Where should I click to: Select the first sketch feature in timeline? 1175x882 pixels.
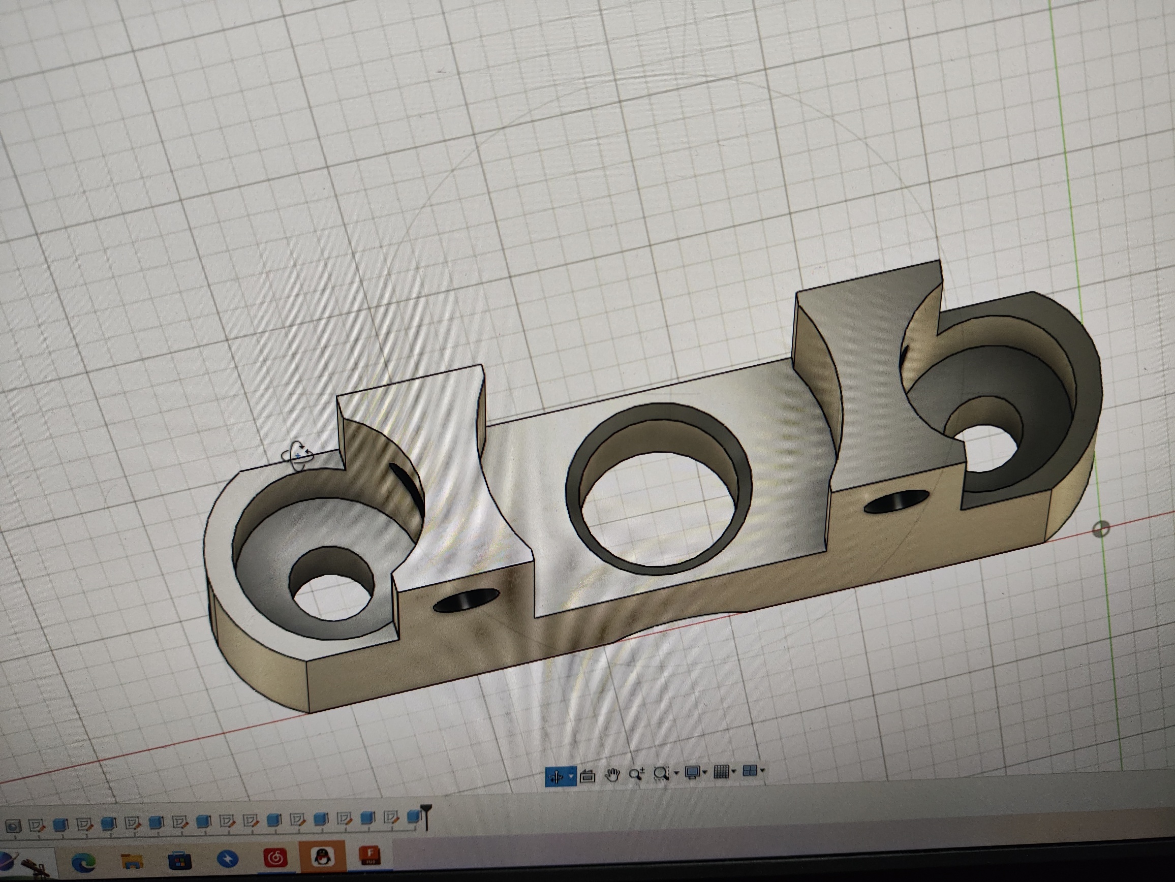coord(36,826)
